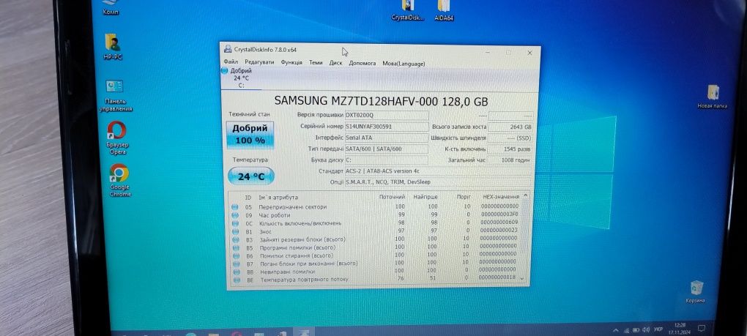Viewport: 747px width, 336px height.
Task: Open the Допомога menu
Action: pos(363,63)
